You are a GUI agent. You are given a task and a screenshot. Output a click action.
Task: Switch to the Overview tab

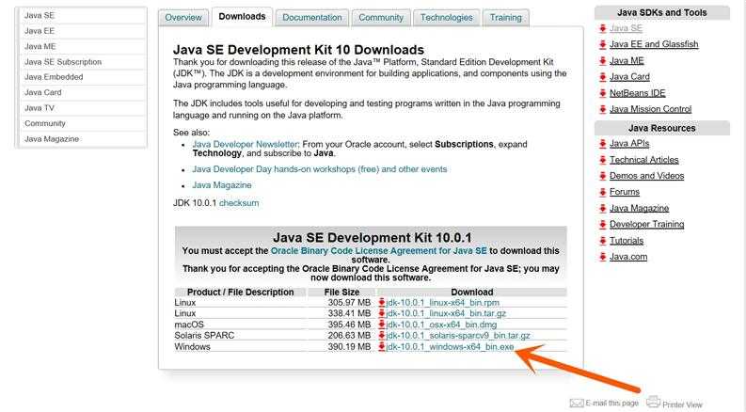(183, 18)
